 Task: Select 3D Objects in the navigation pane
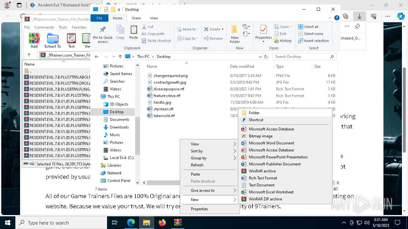click(x=119, y=104)
